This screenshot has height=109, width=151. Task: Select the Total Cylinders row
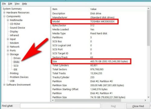[99, 65]
